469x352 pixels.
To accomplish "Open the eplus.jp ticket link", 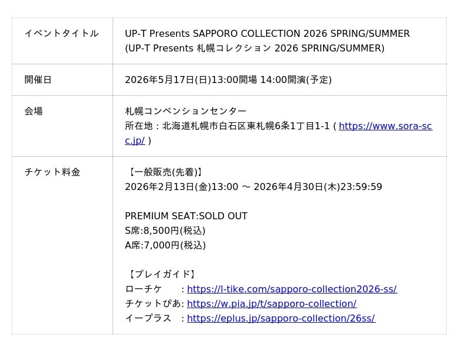I will [x=281, y=319].
